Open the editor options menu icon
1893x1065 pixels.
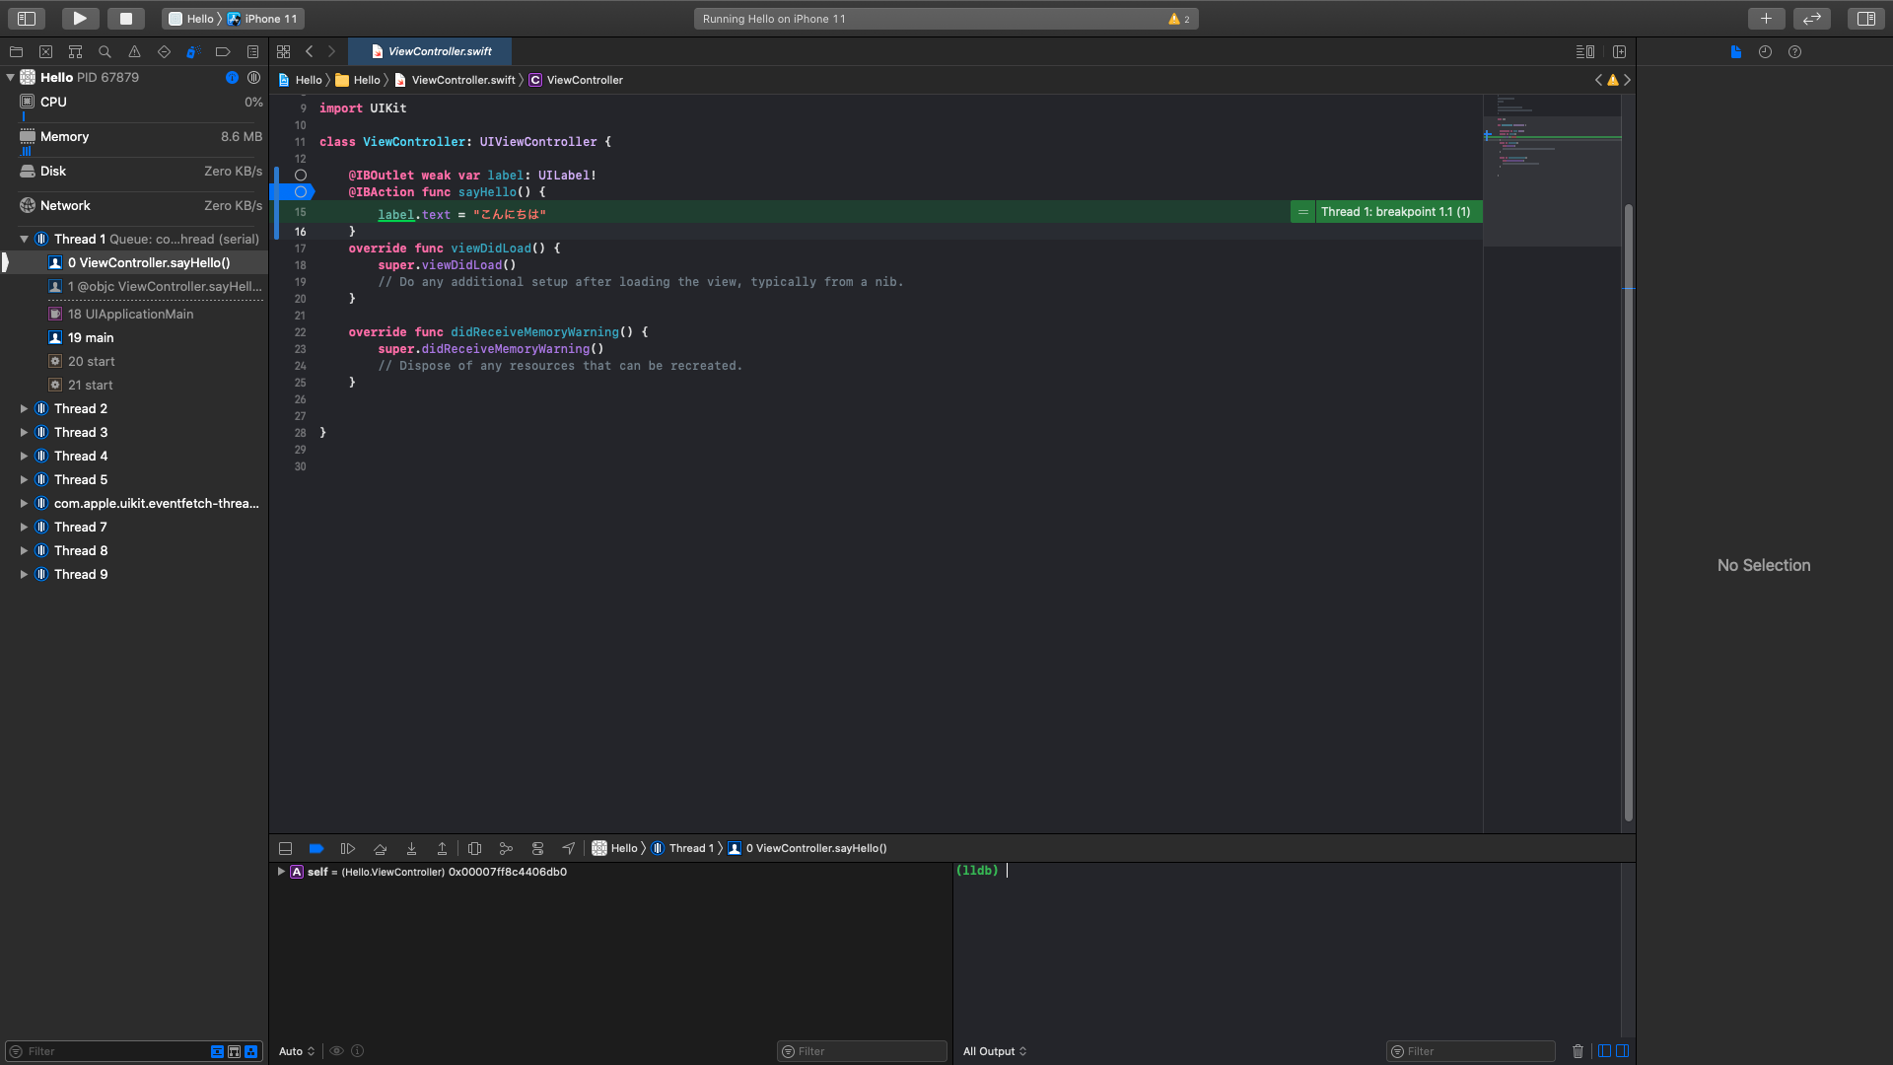pos(1584,51)
